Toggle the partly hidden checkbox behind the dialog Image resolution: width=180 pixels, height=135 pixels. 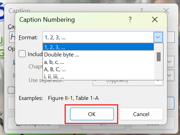click(11, 90)
